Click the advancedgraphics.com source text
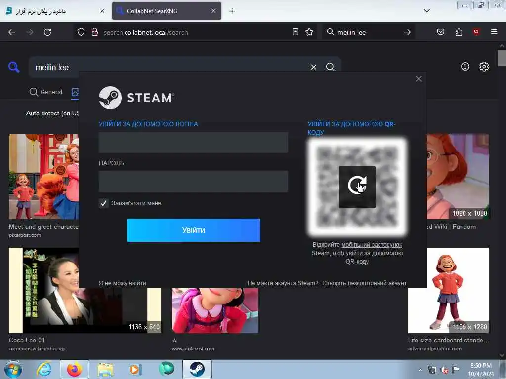The height and width of the screenshot is (379, 506). point(435,349)
